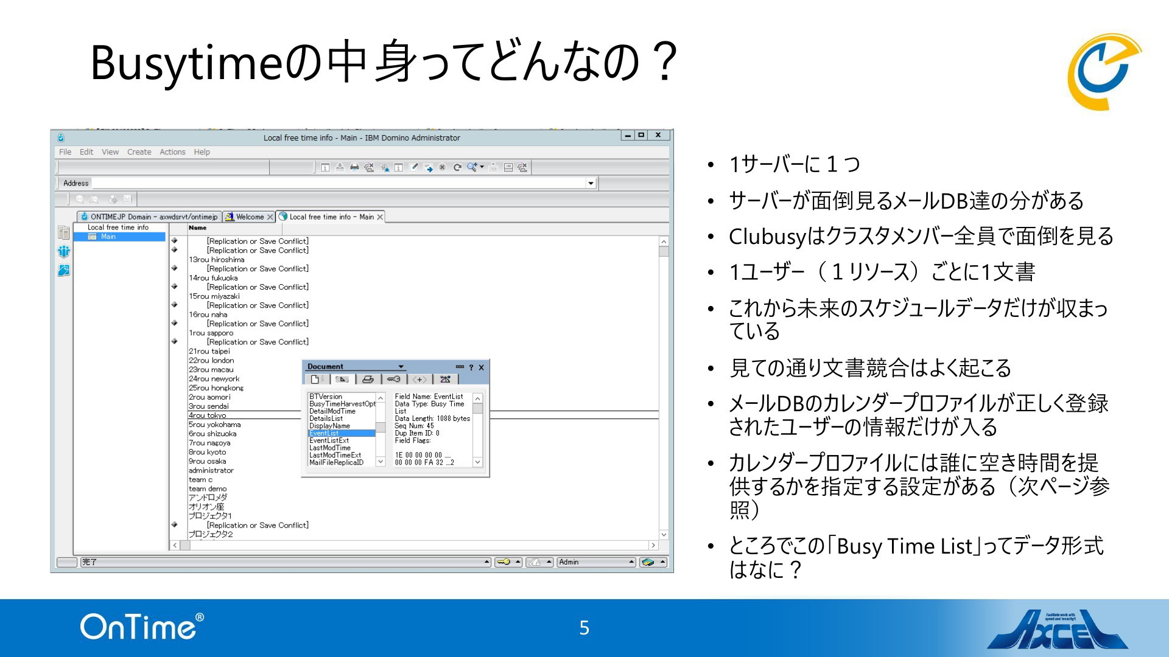Open the printer tab in properties box

368,379
